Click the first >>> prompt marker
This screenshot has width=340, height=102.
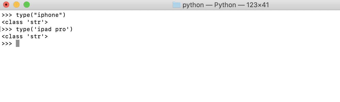coord(7,15)
